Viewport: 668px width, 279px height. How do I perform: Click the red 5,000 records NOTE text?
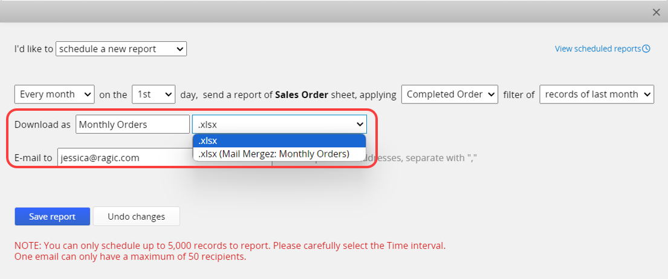tap(230, 246)
